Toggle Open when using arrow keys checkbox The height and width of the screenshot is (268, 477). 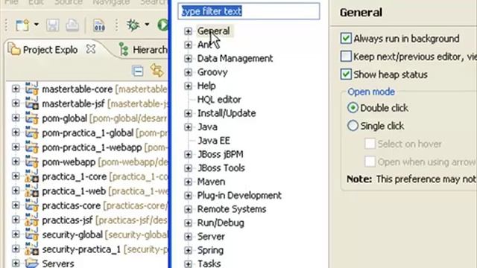tap(370, 162)
